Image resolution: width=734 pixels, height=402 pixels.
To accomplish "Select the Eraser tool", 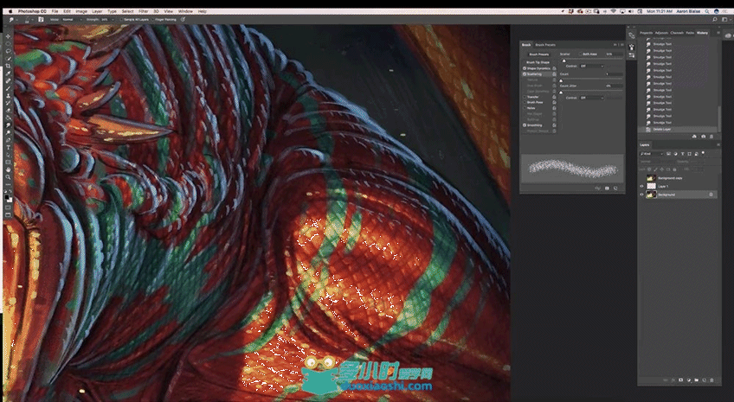I will click(x=8, y=111).
